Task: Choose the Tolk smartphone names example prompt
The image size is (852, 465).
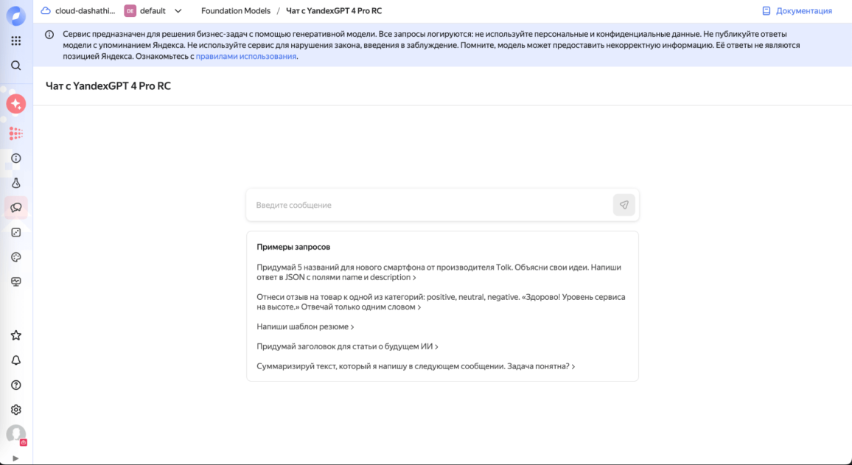Action: [x=439, y=272]
